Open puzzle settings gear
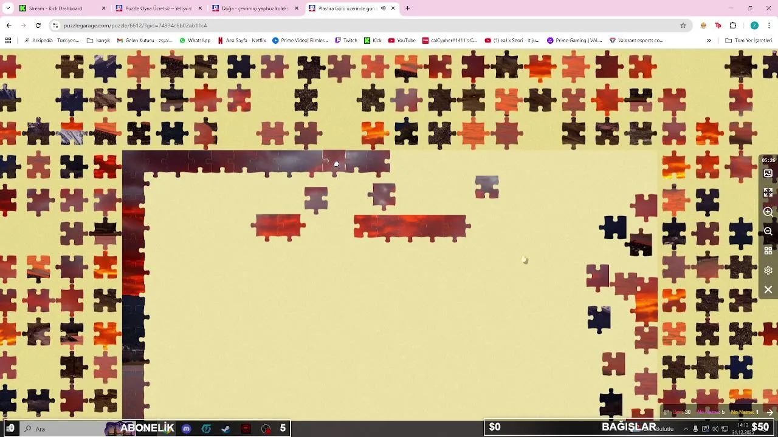This screenshot has width=778, height=437. point(768,270)
